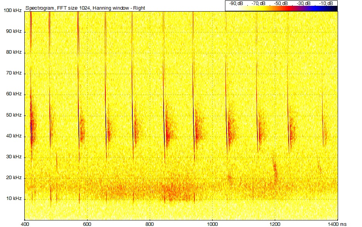The height and width of the screenshot is (227, 362).
Task: Click the 60 kHz axis label
Action: pyautogui.click(x=14, y=94)
